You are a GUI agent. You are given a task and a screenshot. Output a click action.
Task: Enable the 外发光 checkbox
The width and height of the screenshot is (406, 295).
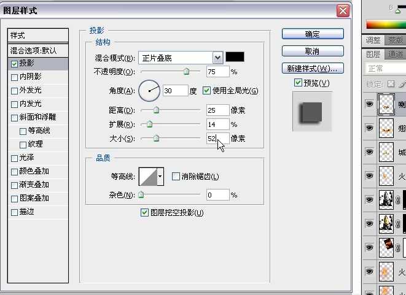(15, 91)
